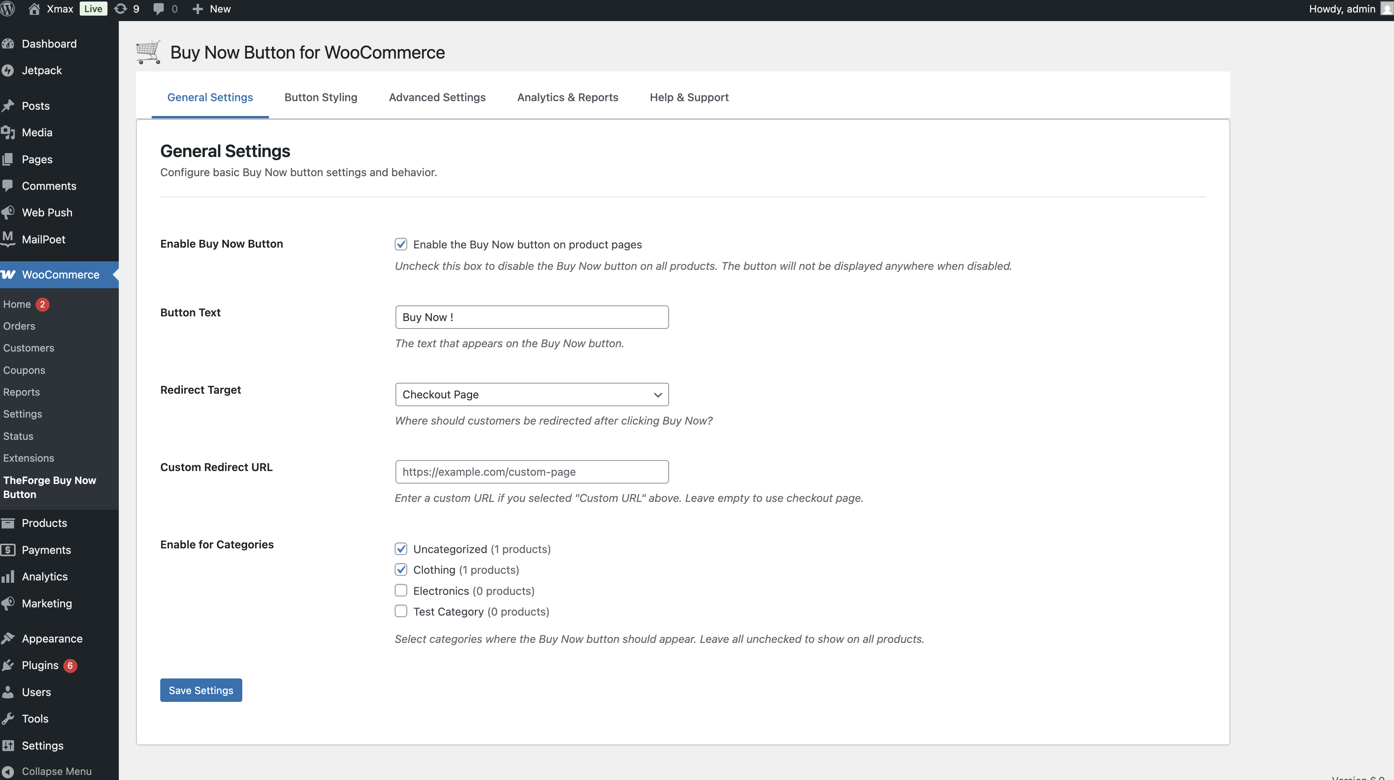Uncheck Enable the Buy Now button checkbox
This screenshot has height=780, width=1394.
(401, 245)
